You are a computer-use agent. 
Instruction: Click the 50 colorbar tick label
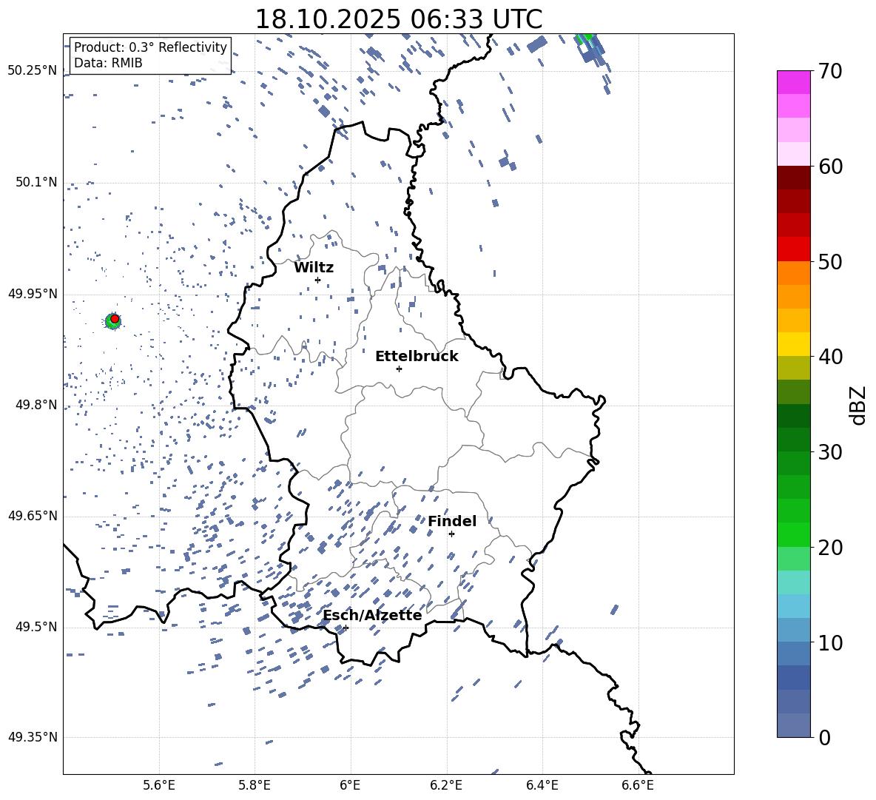point(830,261)
